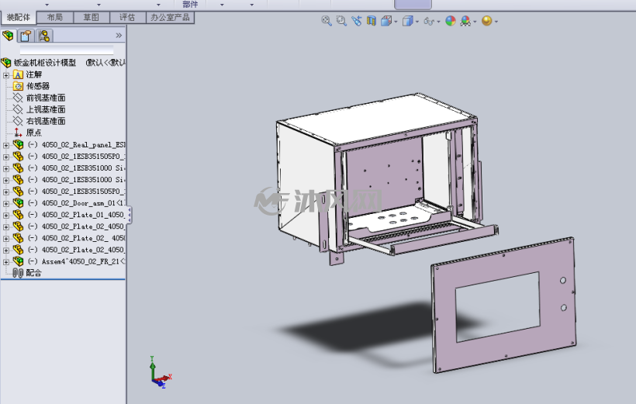Expand the 注解 tree node
Viewport: 636px width, 404px height.
coord(6,75)
